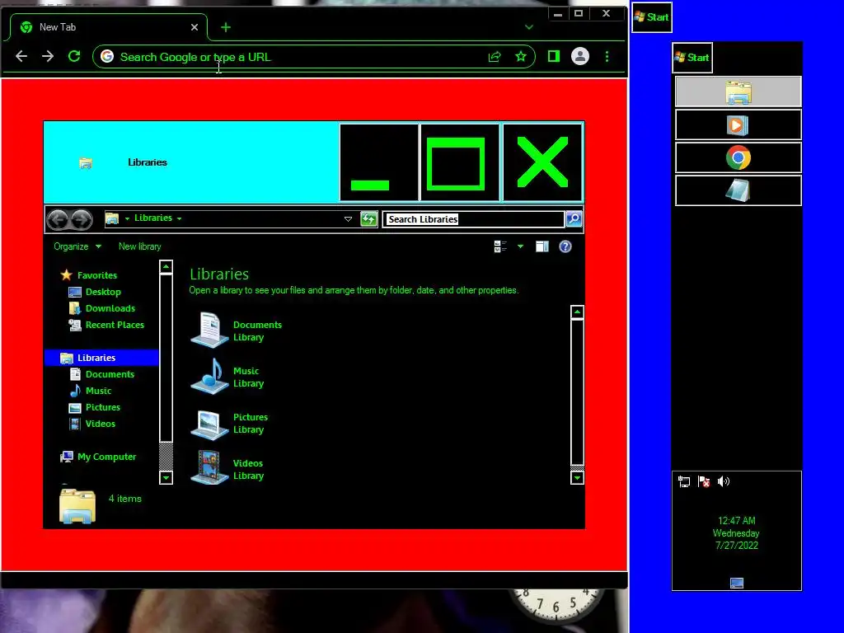Click the share icon in the address bar
The height and width of the screenshot is (633, 844).
[495, 57]
